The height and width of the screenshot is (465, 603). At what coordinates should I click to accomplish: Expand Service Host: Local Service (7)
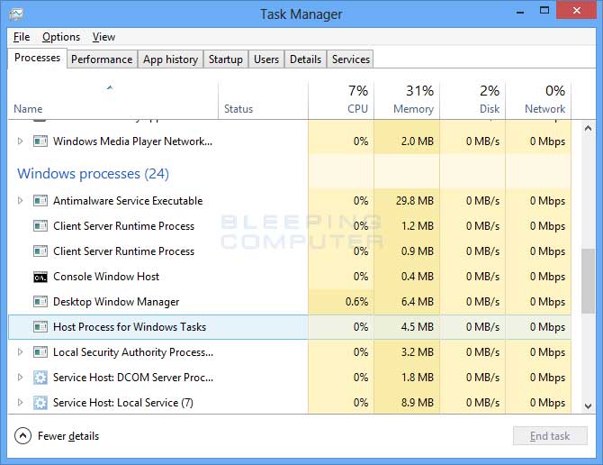pyautogui.click(x=21, y=403)
